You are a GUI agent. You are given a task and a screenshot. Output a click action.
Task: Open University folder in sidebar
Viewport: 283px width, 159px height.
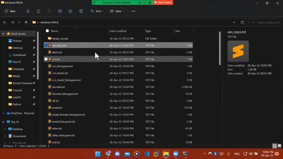pos(18,69)
